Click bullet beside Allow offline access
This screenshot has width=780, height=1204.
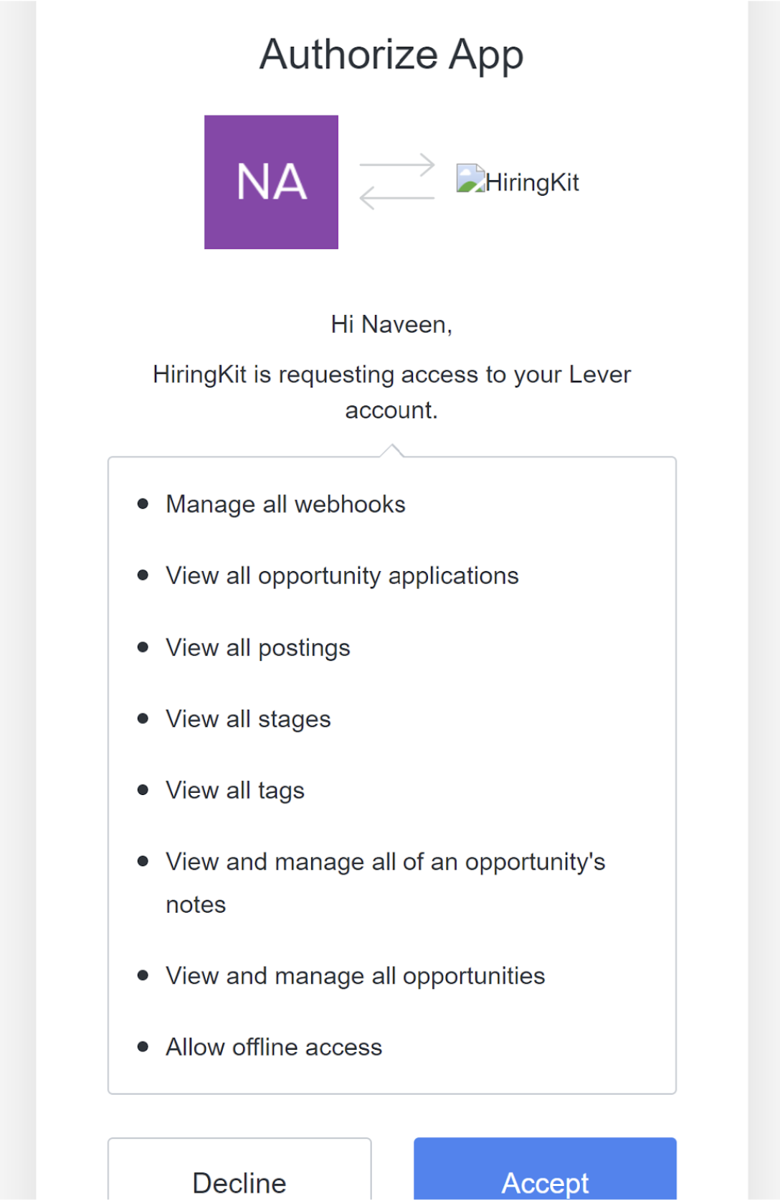[143, 1047]
